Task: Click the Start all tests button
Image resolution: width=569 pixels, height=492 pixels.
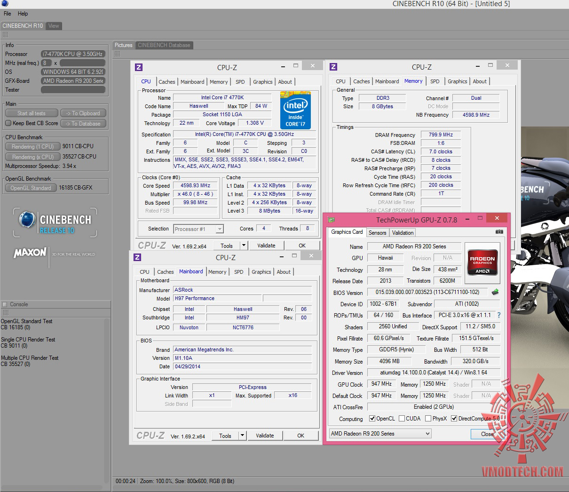Action: pos(32,113)
